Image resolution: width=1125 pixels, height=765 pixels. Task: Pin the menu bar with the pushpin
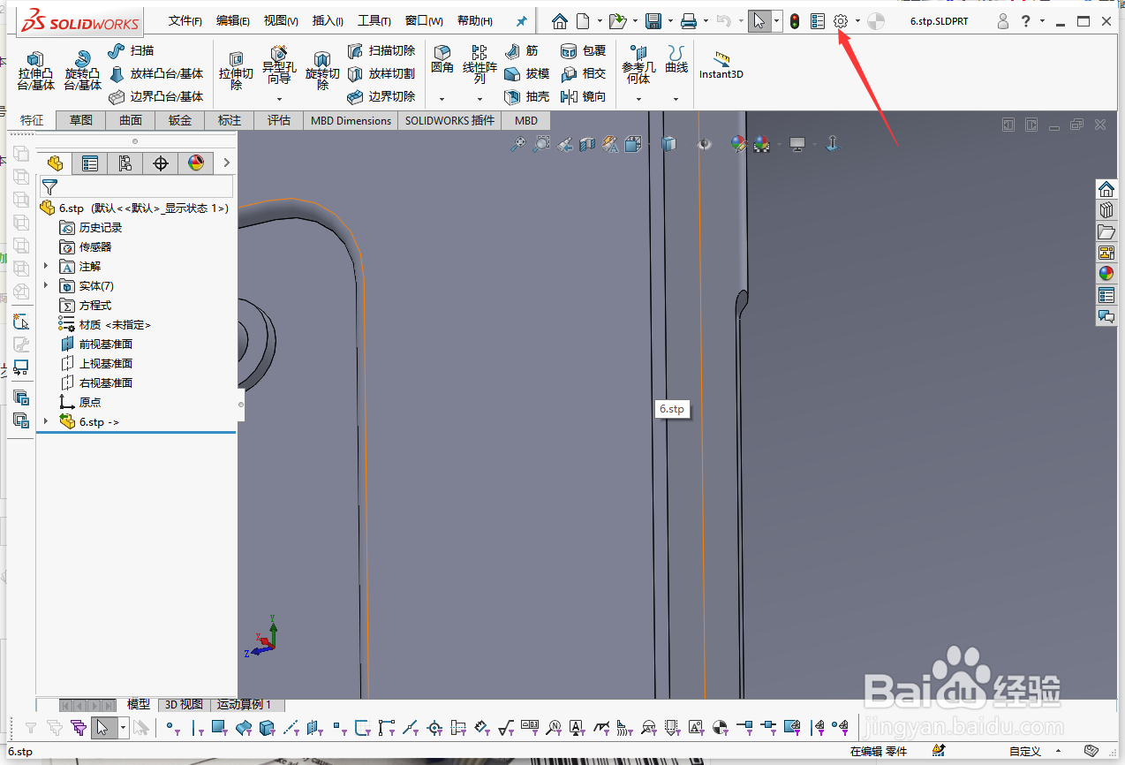click(521, 21)
